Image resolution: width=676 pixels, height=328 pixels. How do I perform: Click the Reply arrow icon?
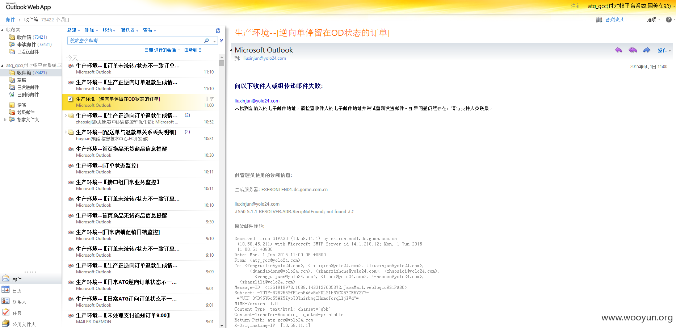point(618,50)
